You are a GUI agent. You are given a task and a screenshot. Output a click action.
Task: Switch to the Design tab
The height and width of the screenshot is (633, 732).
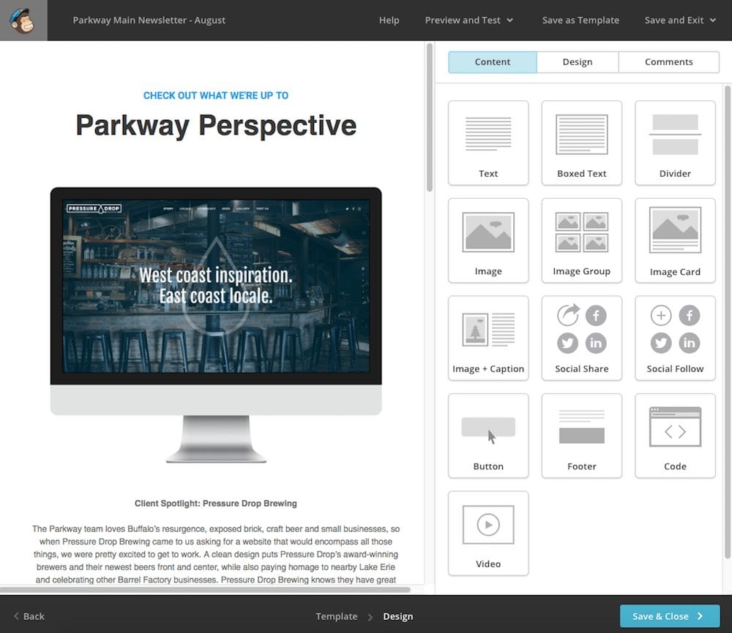tap(577, 62)
